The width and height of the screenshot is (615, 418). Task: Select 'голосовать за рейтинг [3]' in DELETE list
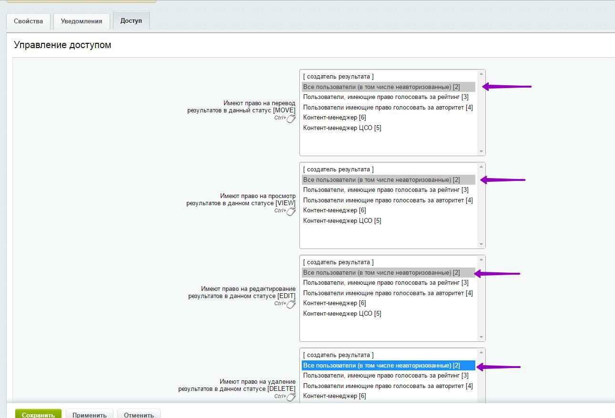click(x=389, y=376)
